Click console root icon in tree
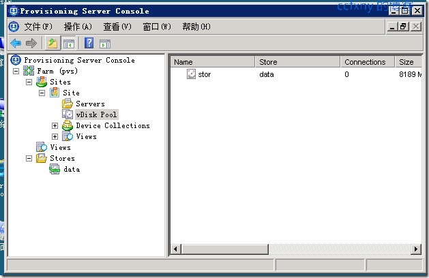 tap(16, 60)
